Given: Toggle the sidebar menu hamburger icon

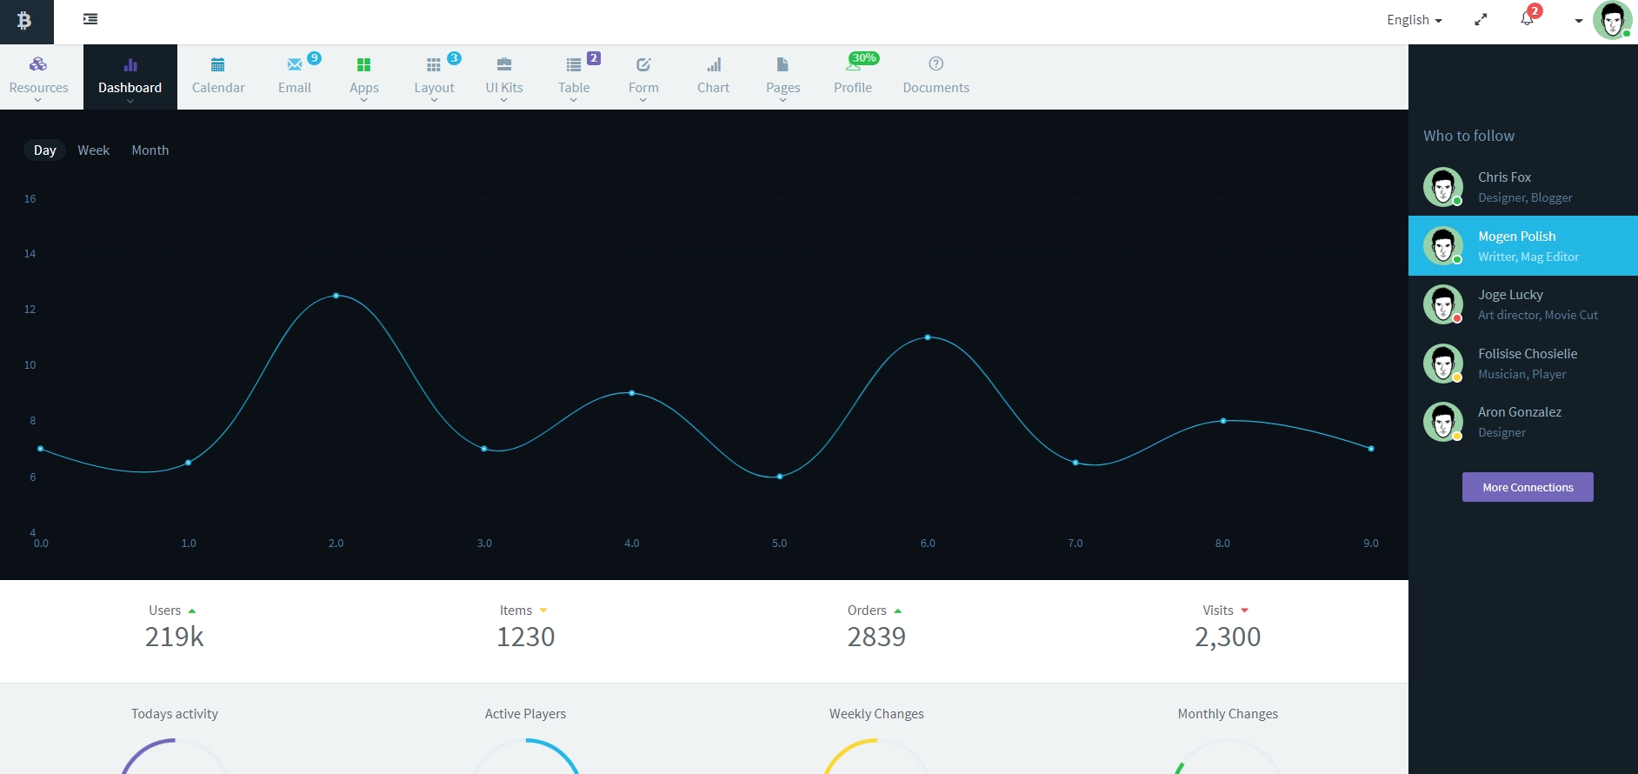Looking at the screenshot, I should (x=90, y=18).
